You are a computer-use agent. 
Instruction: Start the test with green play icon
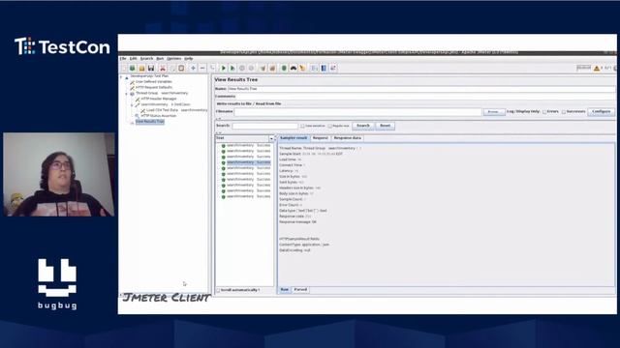pyautogui.click(x=224, y=69)
